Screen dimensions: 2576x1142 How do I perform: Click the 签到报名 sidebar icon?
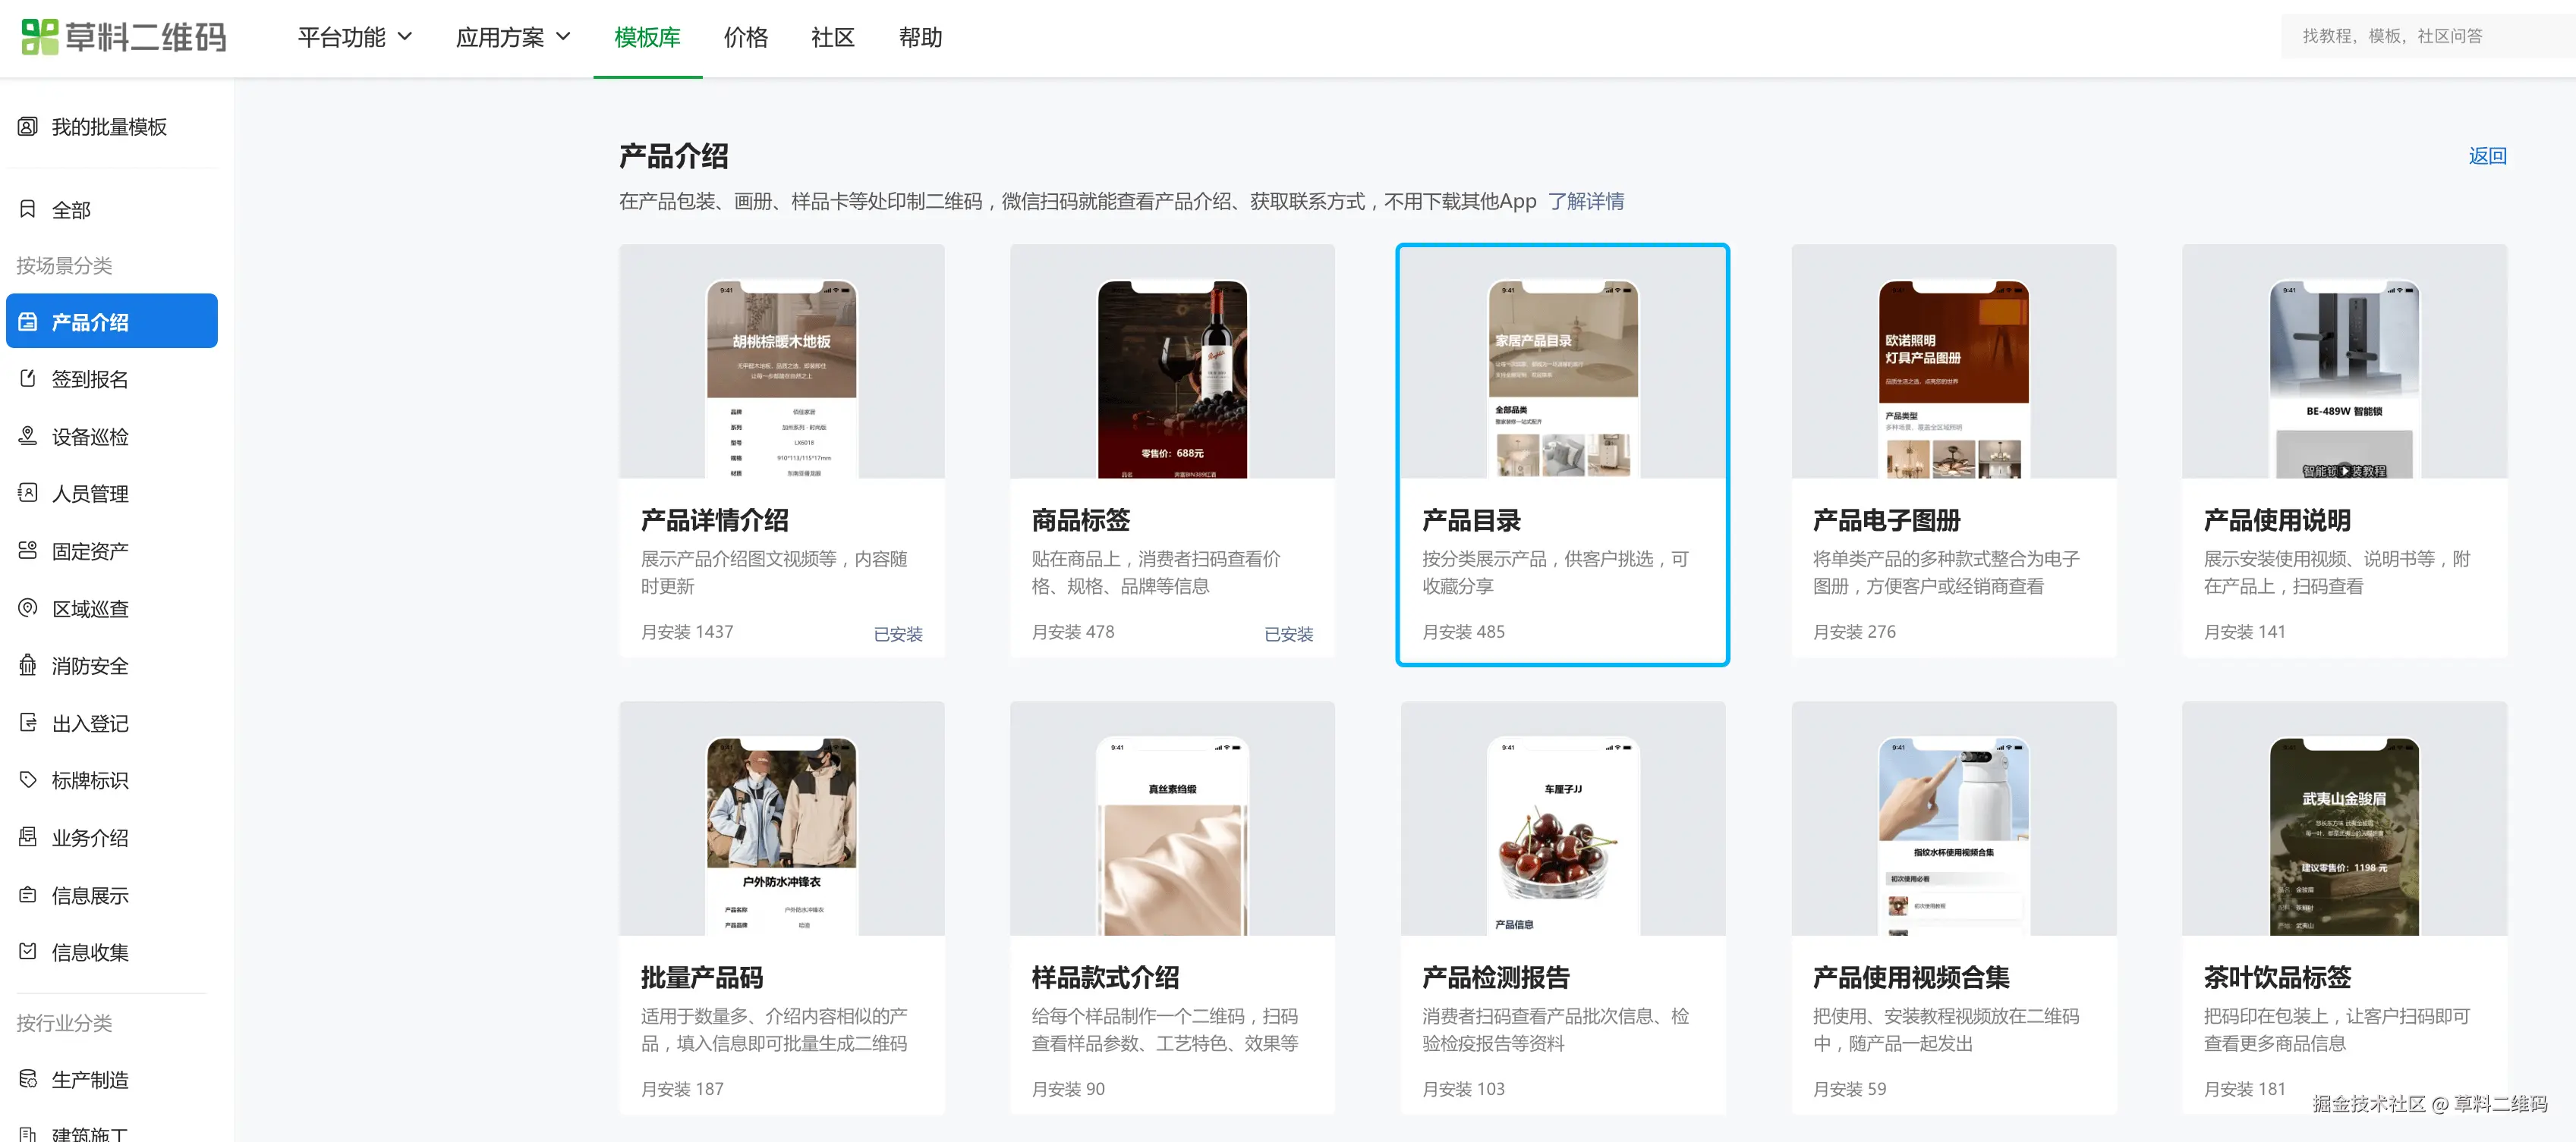click(28, 380)
